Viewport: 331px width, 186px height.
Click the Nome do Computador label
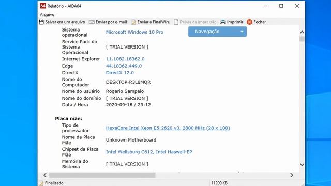tap(76, 82)
